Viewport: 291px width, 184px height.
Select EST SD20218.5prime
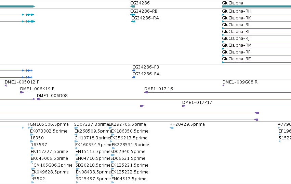93,165
